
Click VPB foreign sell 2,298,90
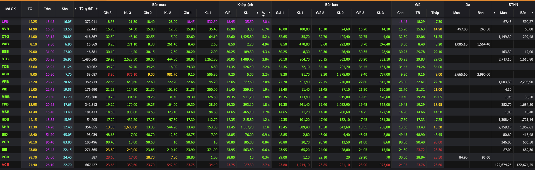[526, 82]
